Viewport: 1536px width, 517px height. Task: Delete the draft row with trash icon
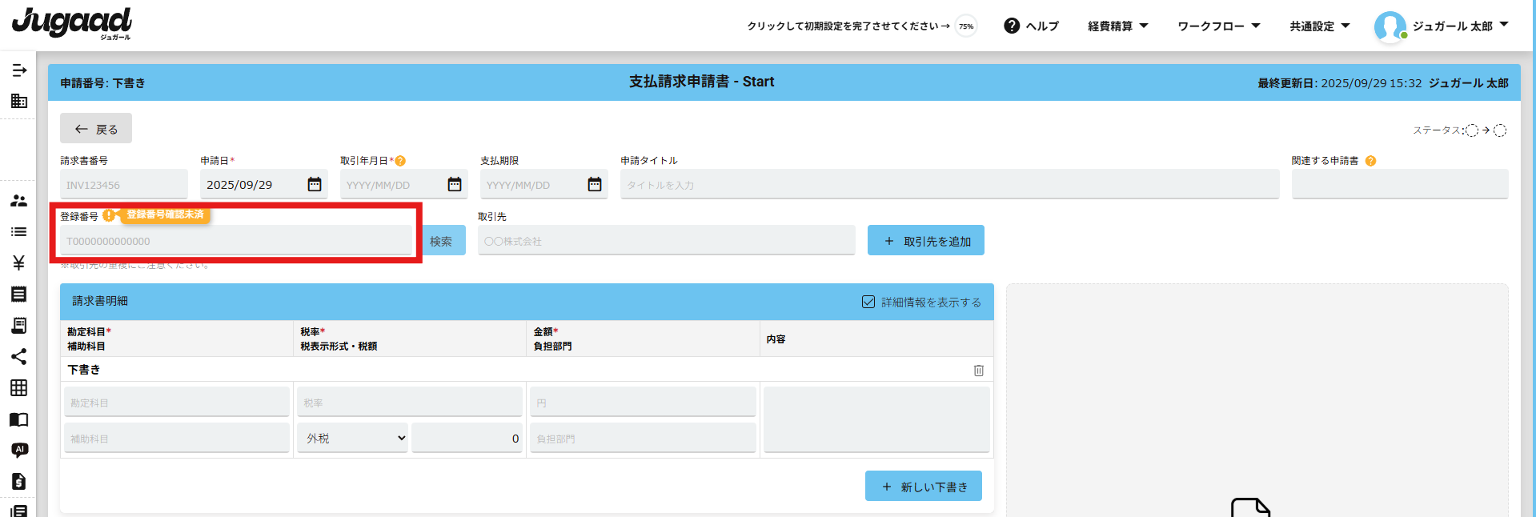(978, 370)
